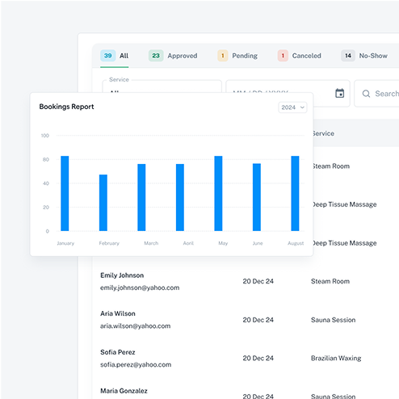Click the February bar in chart
Image resolution: width=399 pixels, height=399 pixels.
coord(103,203)
